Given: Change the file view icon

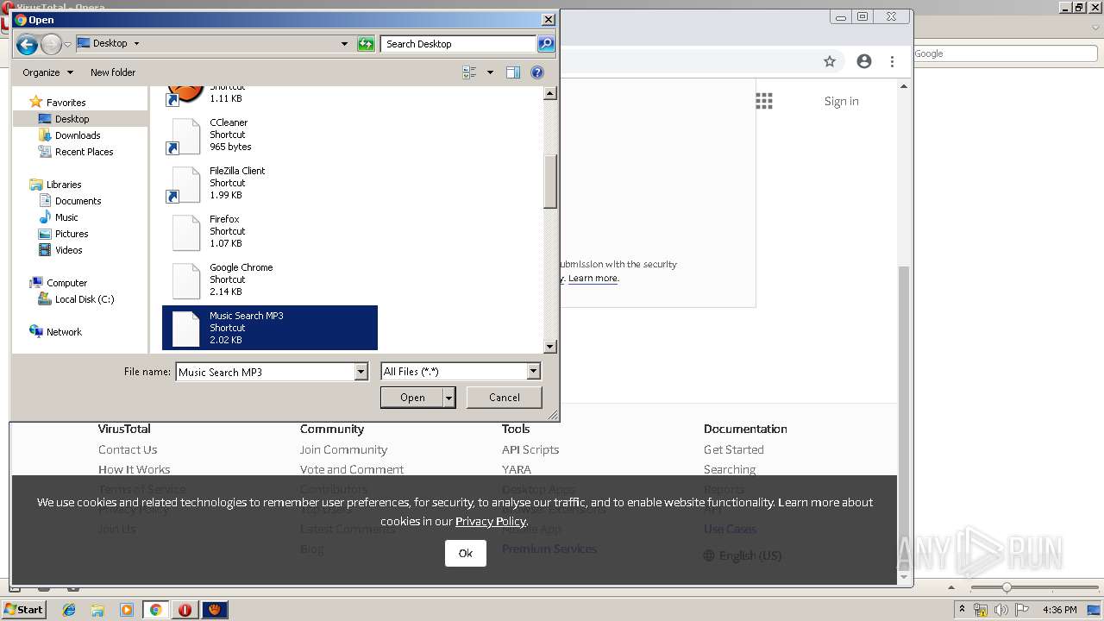Looking at the screenshot, I should pyautogui.click(x=469, y=72).
